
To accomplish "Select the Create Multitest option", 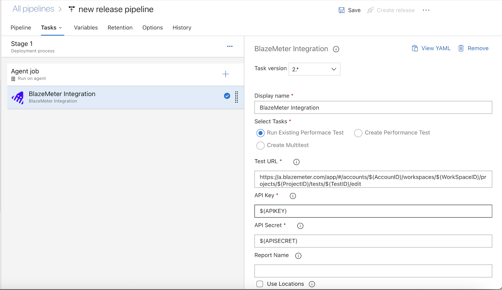I will point(260,145).
